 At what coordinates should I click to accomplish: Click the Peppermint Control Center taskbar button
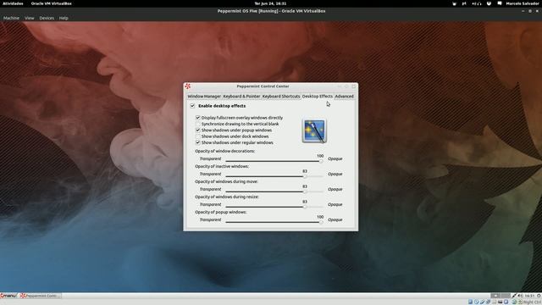tap(40, 296)
